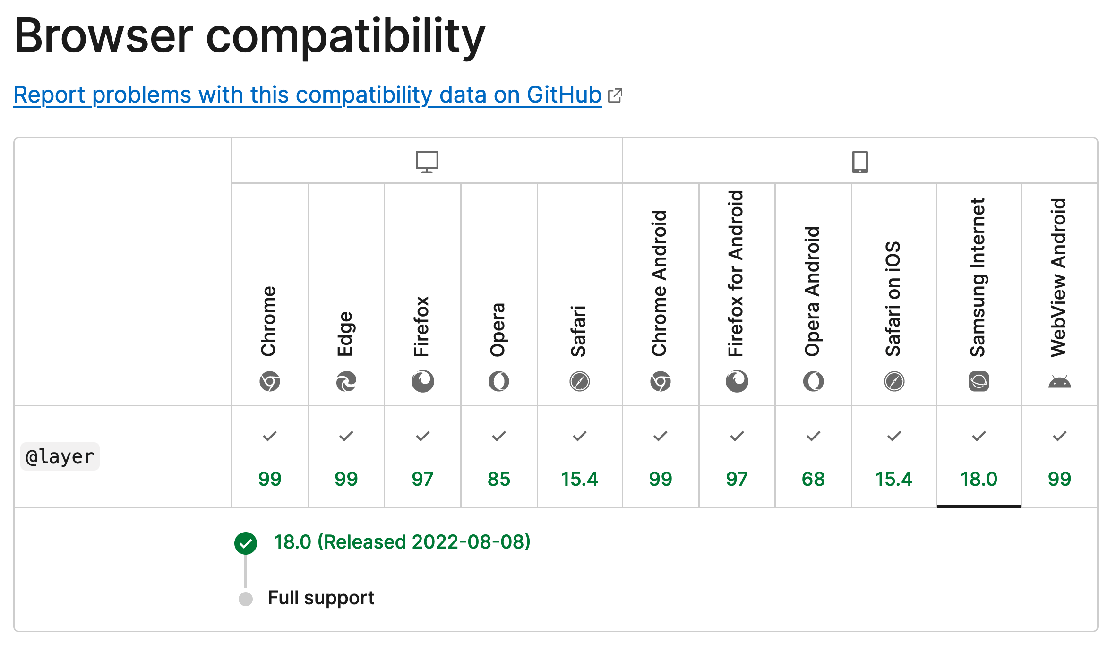The image size is (1116, 653).
Task: Open the GitHub compatibility report link
Action: 307,95
